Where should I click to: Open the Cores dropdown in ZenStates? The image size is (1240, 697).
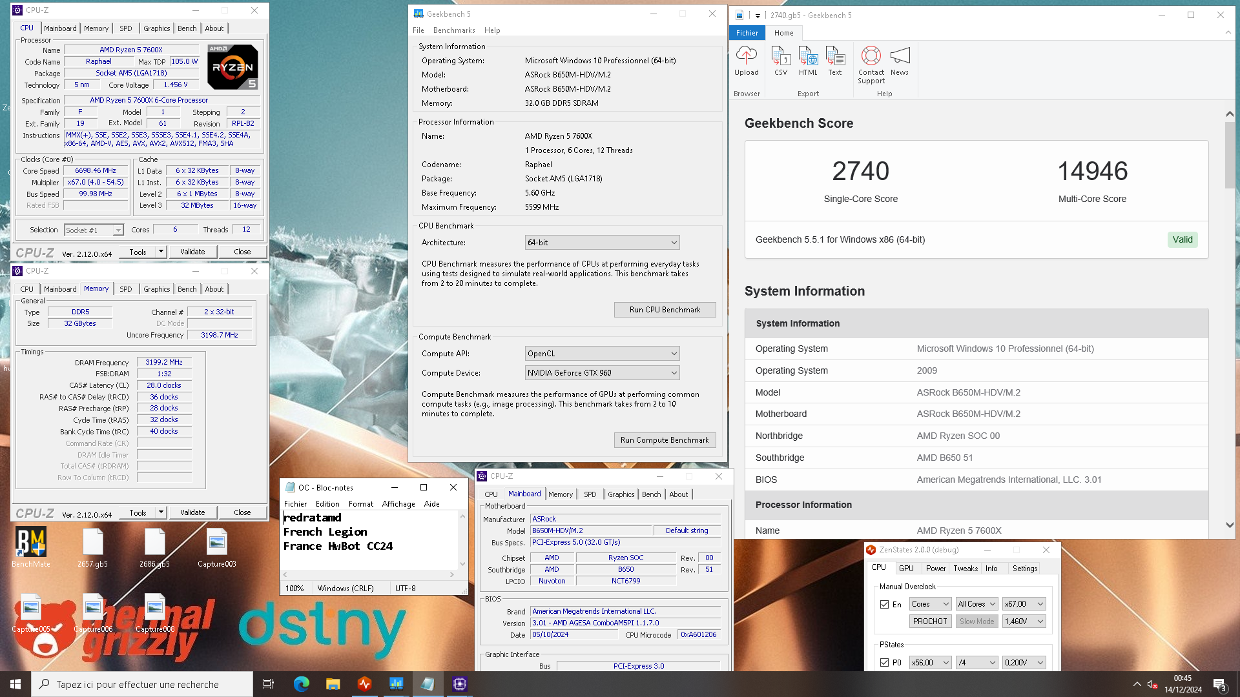[930, 605]
